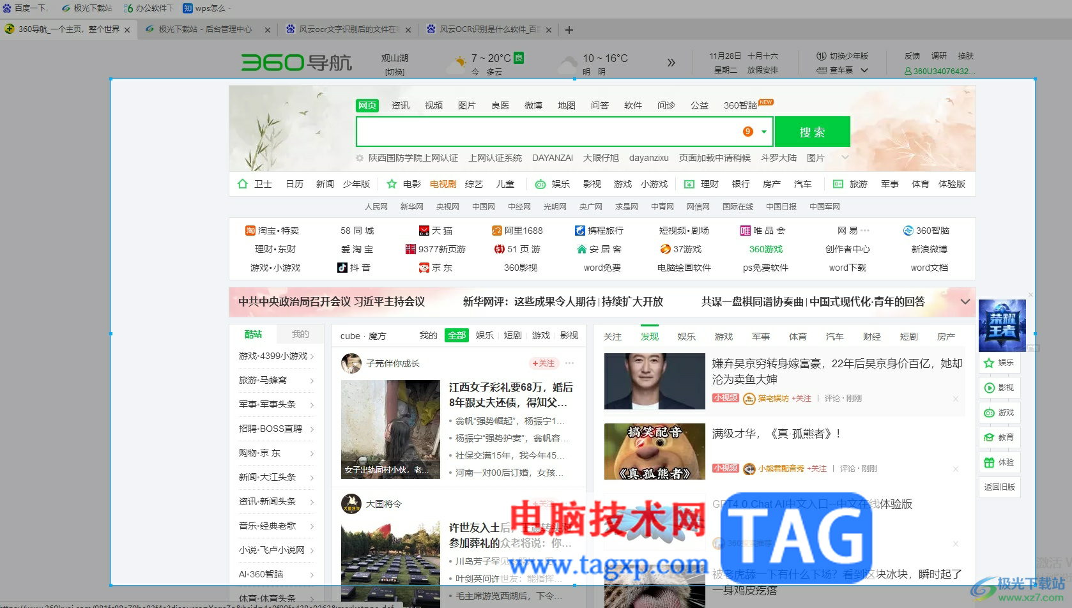Switch to 风云OCR识别是什么软件 tab
This screenshot has height=608, width=1072.
coord(489,29)
